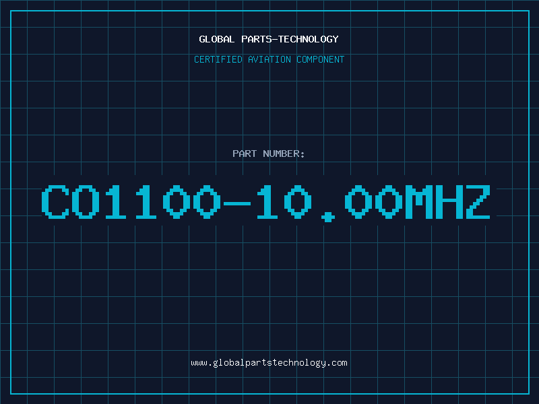The width and height of the screenshot is (539, 404).
Task: Click the word TECHNOLOGY in the header
Action: (309, 39)
